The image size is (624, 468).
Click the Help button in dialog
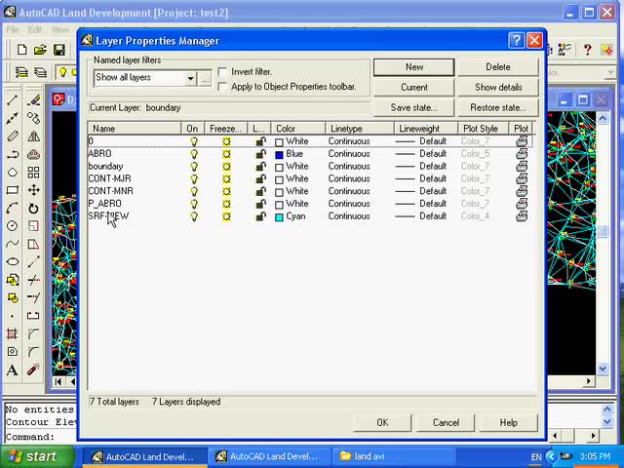(x=509, y=422)
